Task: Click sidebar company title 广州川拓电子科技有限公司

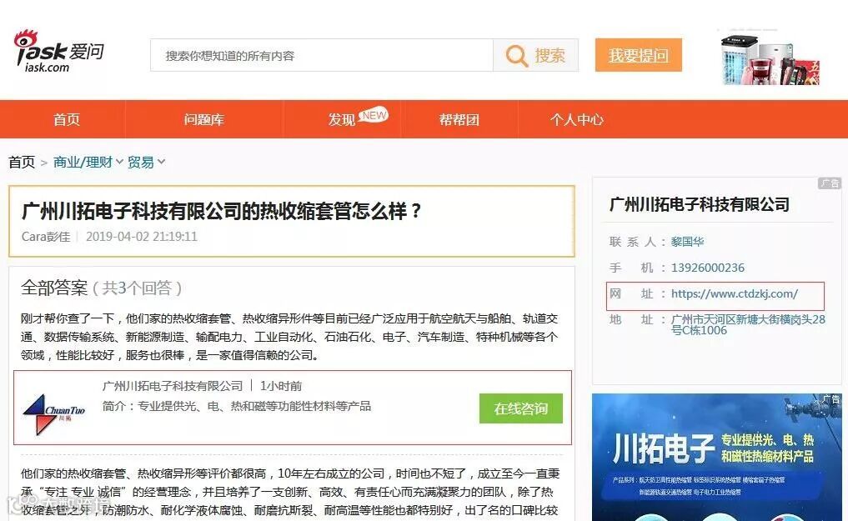Action: click(x=700, y=204)
